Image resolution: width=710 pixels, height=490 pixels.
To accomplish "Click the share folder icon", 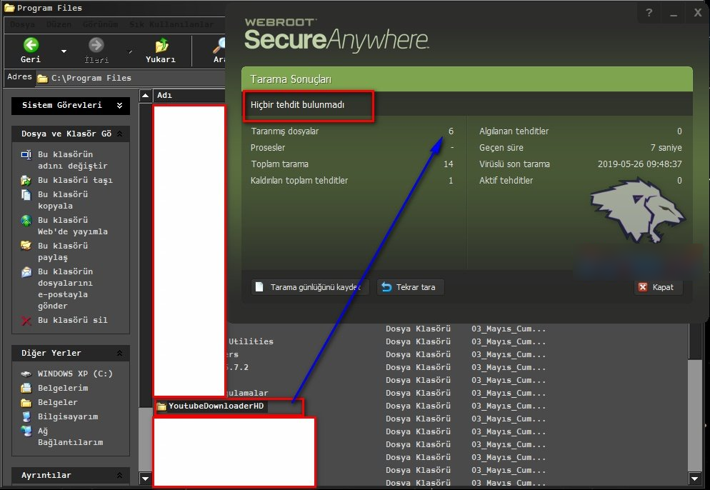I will click(x=26, y=246).
